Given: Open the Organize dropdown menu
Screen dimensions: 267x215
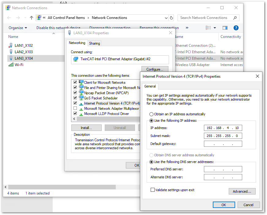Looking at the screenshot, I should tap(18, 28).
